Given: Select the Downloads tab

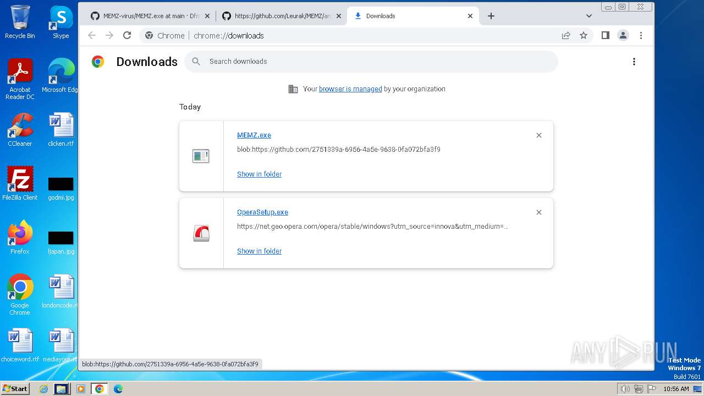Looking at the screenshot, I should click(x=413, y=16).
